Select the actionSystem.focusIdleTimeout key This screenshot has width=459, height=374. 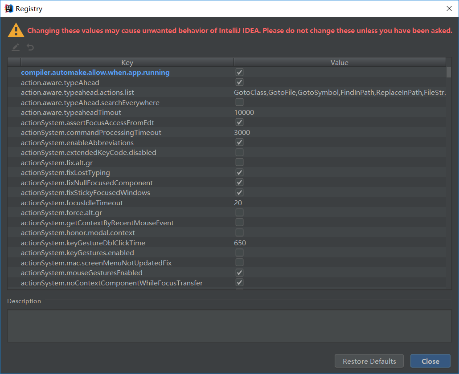click(72, 203)
